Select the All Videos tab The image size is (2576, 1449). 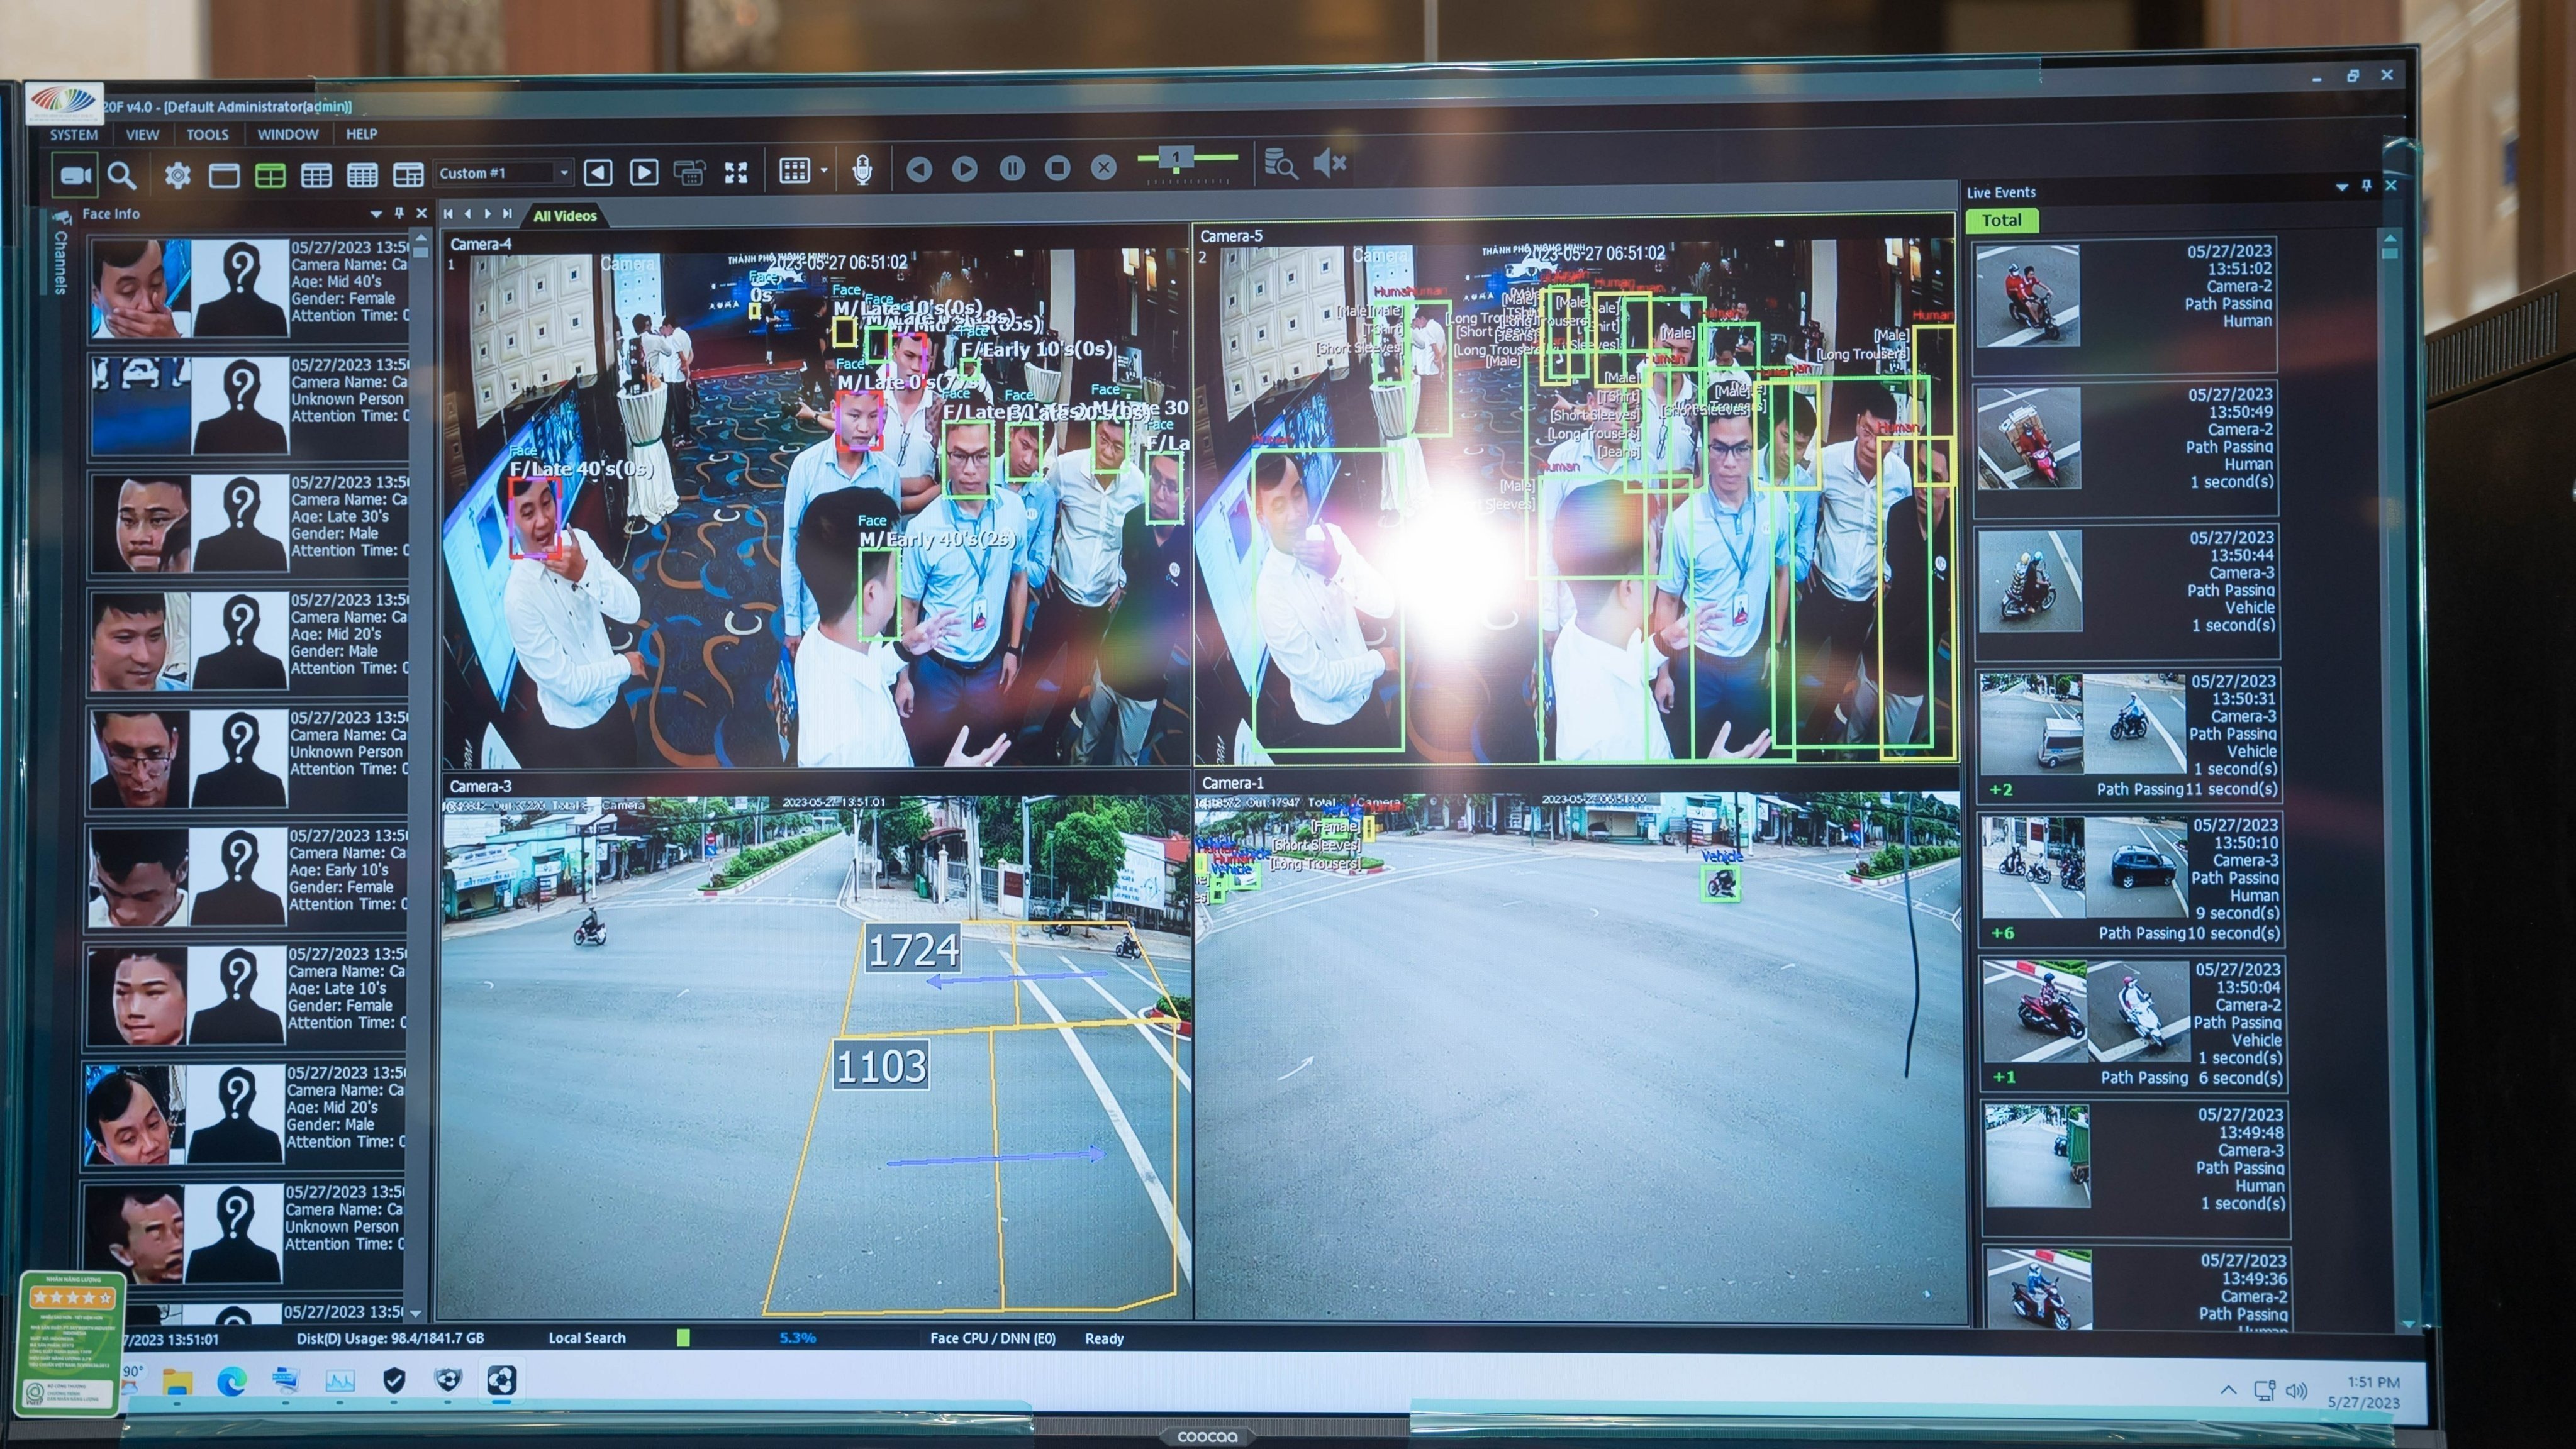point(565,216)
